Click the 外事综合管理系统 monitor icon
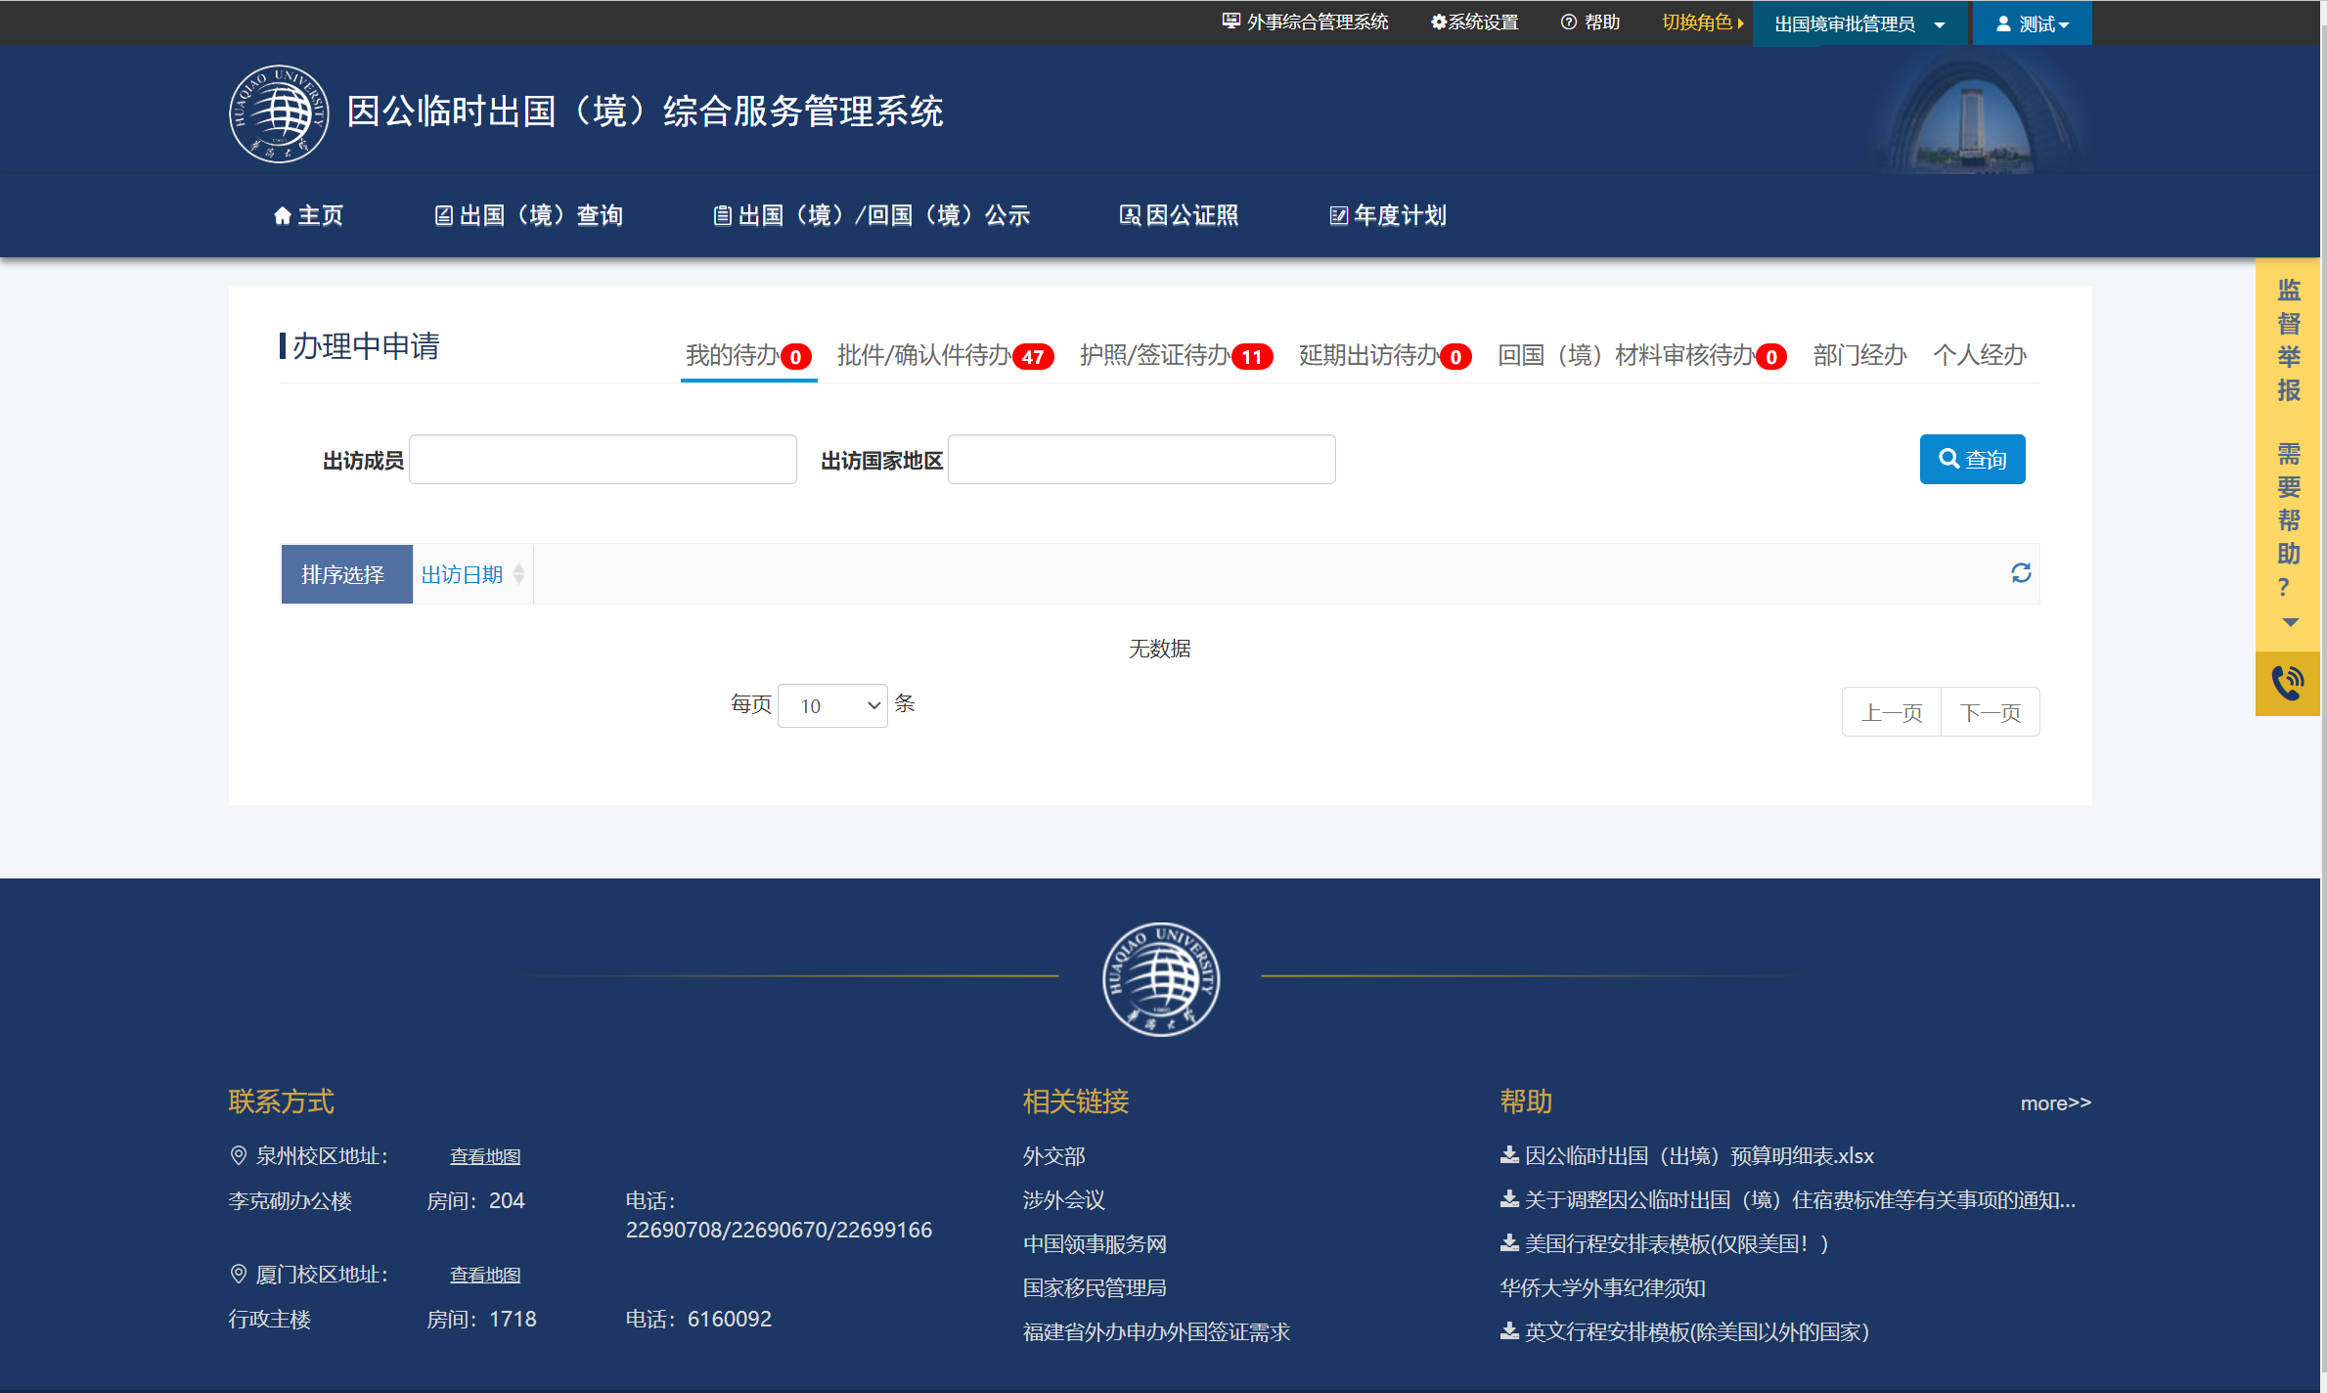 1230,20
